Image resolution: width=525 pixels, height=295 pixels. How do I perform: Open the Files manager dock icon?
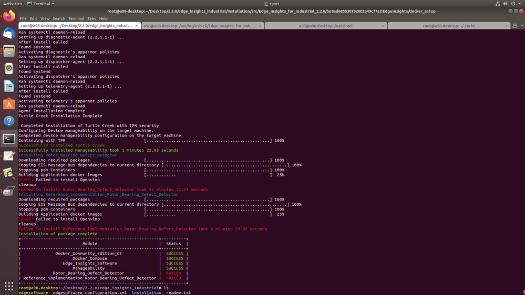[x=9, y=51]
